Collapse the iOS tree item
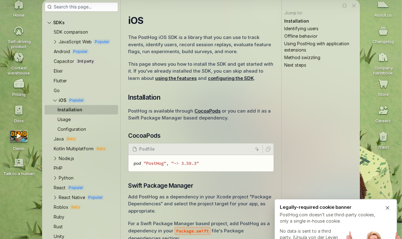 coord(55,100)
